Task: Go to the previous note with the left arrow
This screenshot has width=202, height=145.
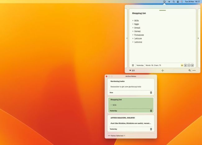Action: click(127, 39)
